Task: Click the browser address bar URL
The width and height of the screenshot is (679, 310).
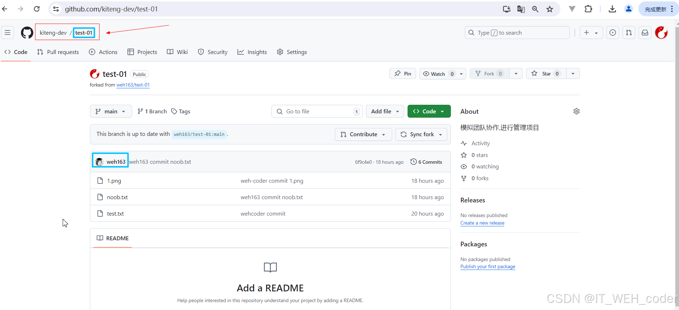Action: [x=111, y=9]
